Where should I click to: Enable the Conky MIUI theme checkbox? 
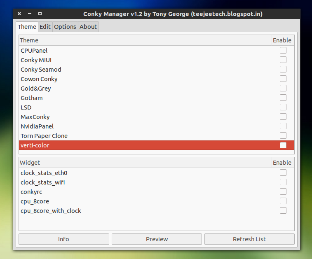tap(283, 60)
